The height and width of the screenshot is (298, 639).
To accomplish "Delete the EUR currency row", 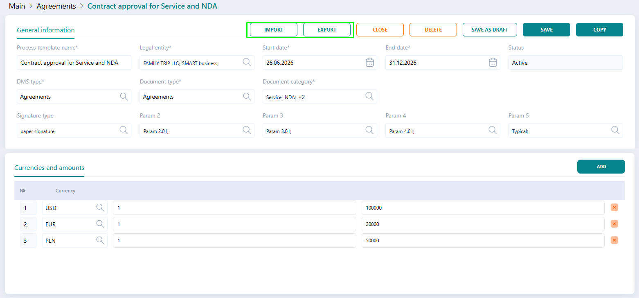I will coord(614,224).
